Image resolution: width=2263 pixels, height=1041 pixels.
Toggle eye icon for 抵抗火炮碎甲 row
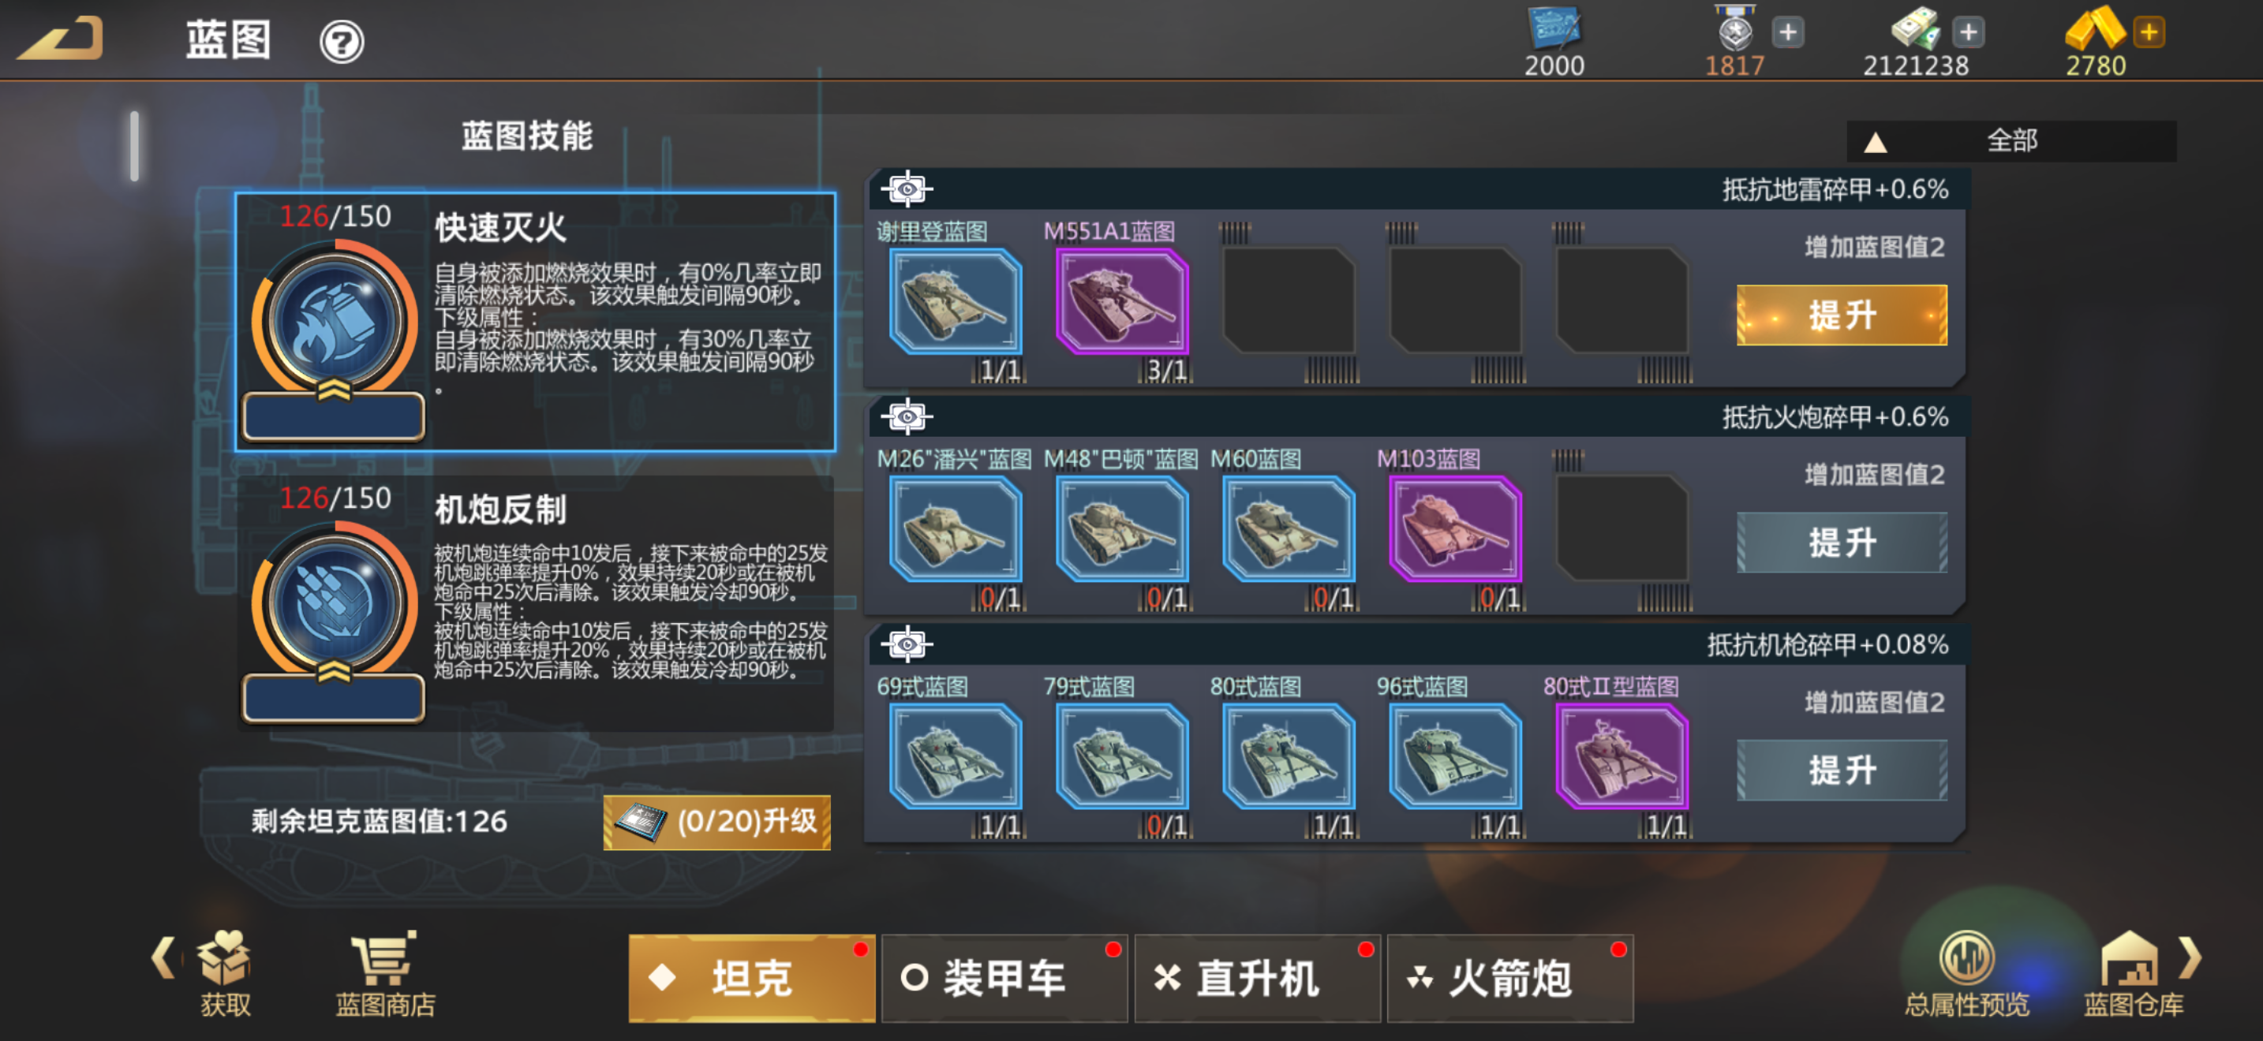(x=907, y=417)
